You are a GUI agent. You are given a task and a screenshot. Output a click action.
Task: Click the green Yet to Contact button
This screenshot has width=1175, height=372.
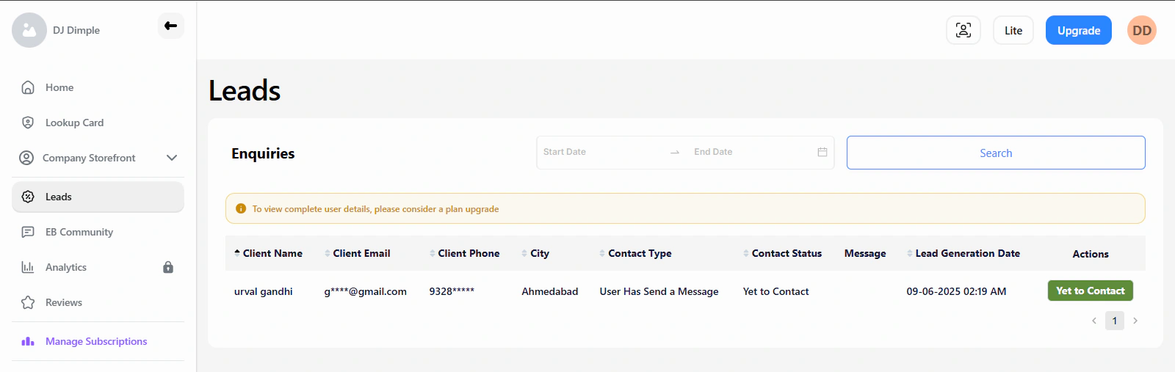click(x=1090, y=291)
